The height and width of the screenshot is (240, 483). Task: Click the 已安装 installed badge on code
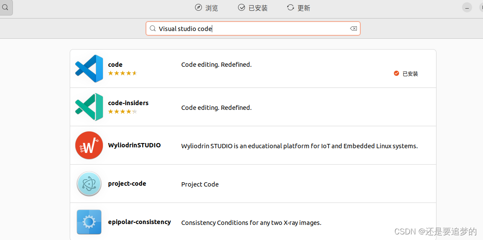click(x=406, y=74)
